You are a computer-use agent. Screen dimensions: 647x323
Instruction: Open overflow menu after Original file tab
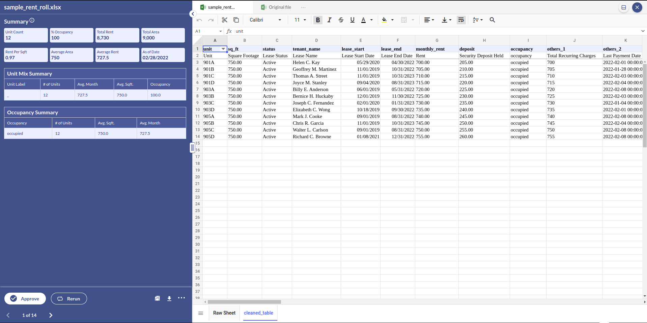[x=303, y=7]
